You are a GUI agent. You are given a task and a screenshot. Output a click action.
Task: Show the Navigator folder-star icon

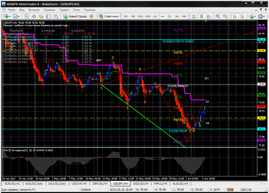41,16
